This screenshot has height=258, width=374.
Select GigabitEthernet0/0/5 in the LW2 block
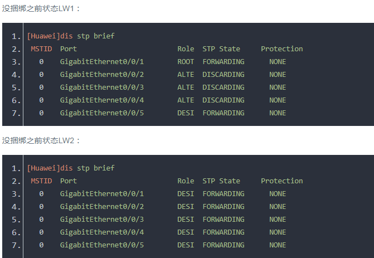[102, 245]
